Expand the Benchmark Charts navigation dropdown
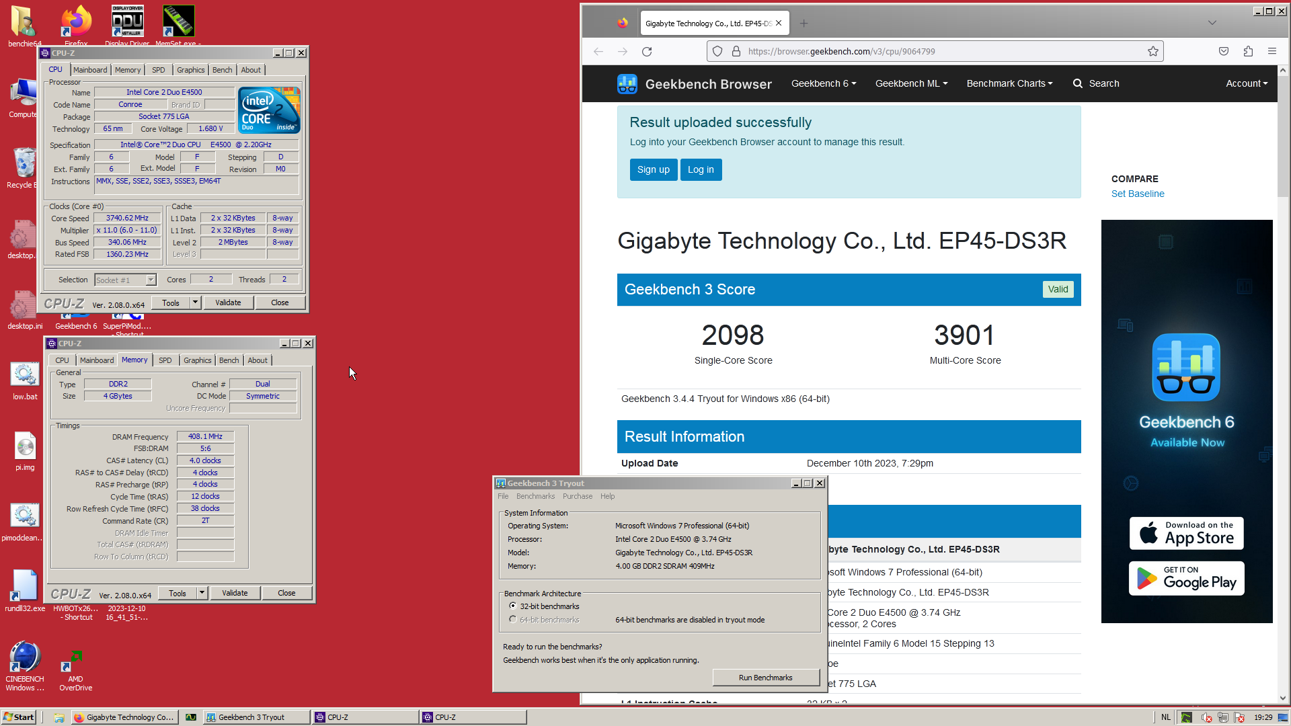 tap(1009, 83)
